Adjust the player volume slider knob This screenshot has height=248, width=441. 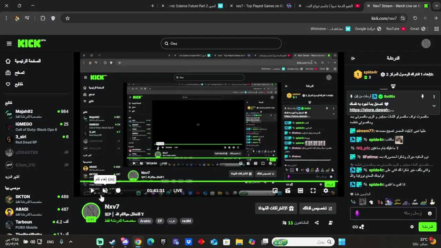pyautogui.click(x=118, y=190)
